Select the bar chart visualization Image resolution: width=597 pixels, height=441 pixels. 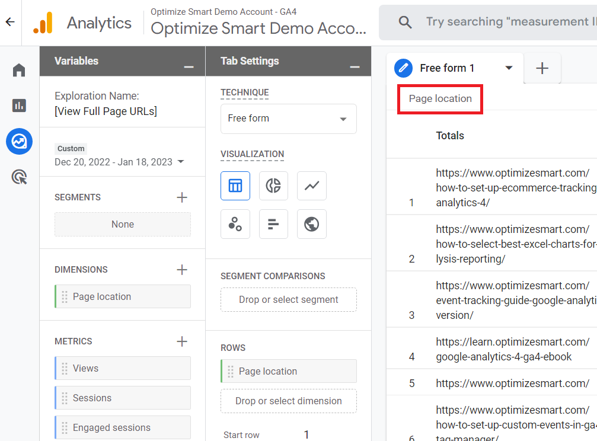(273, 224)
